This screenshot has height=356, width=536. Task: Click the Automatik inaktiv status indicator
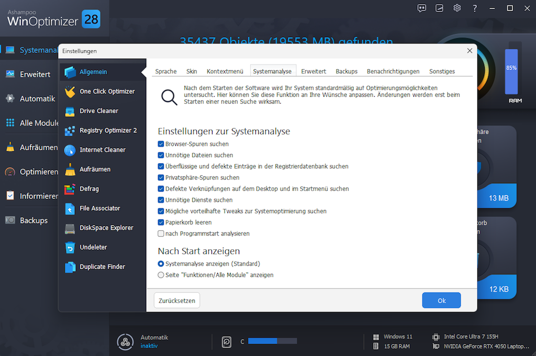point(149,346)
